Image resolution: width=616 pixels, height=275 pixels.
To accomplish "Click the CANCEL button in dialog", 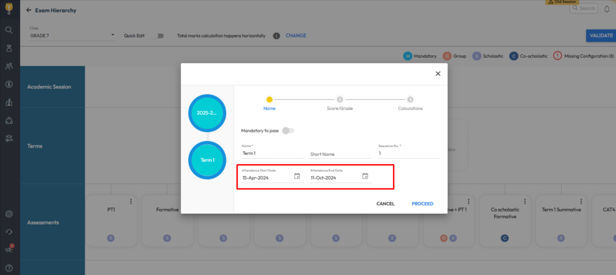I will point(385,204).
